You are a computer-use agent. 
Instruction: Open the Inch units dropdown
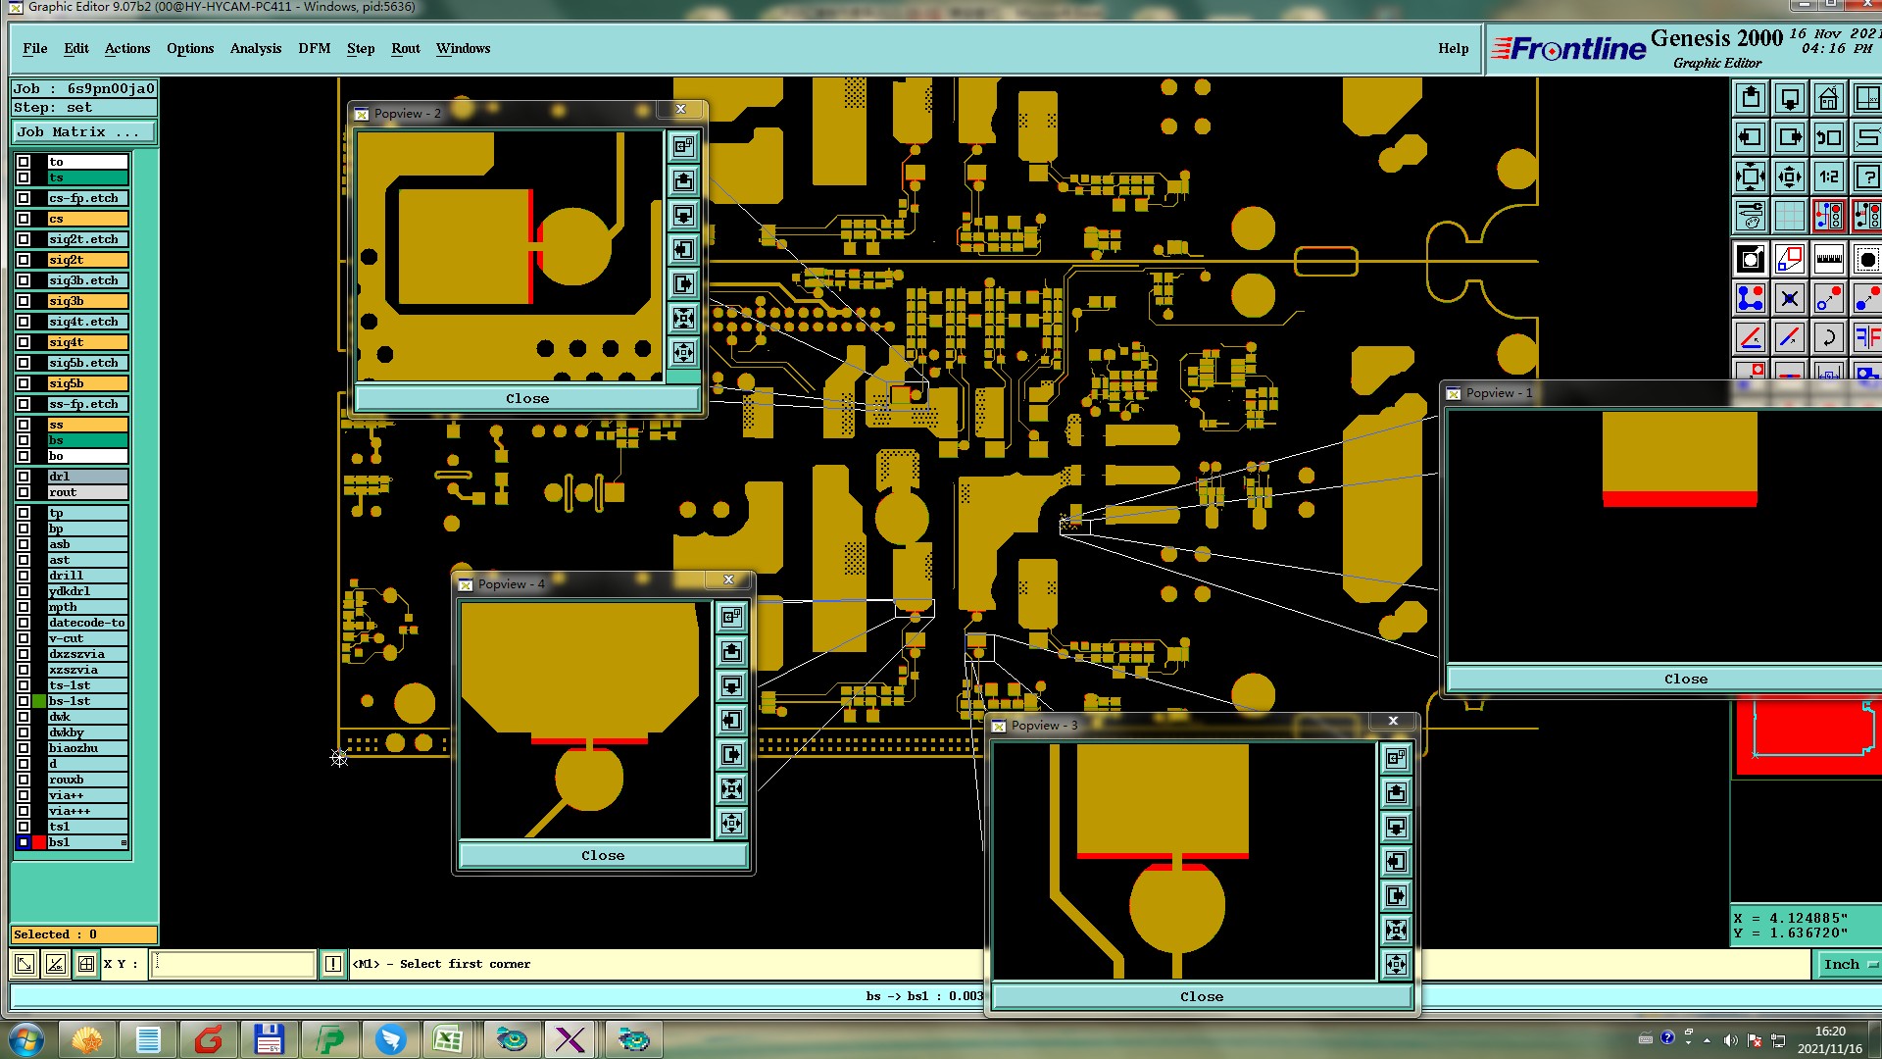click(1850, 964)
